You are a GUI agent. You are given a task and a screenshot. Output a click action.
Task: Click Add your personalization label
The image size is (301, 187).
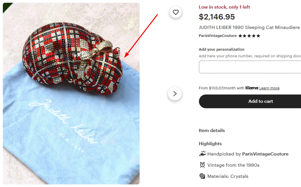tap(222, 50)
